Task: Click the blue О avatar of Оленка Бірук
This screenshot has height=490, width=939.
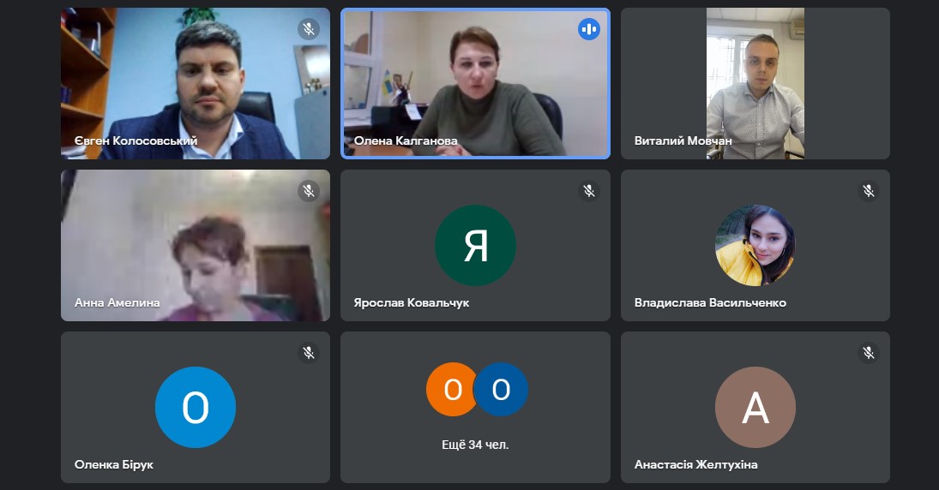Action: pos(196,408)
